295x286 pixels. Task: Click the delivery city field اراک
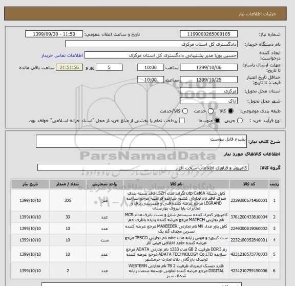(x=208, y=101)
